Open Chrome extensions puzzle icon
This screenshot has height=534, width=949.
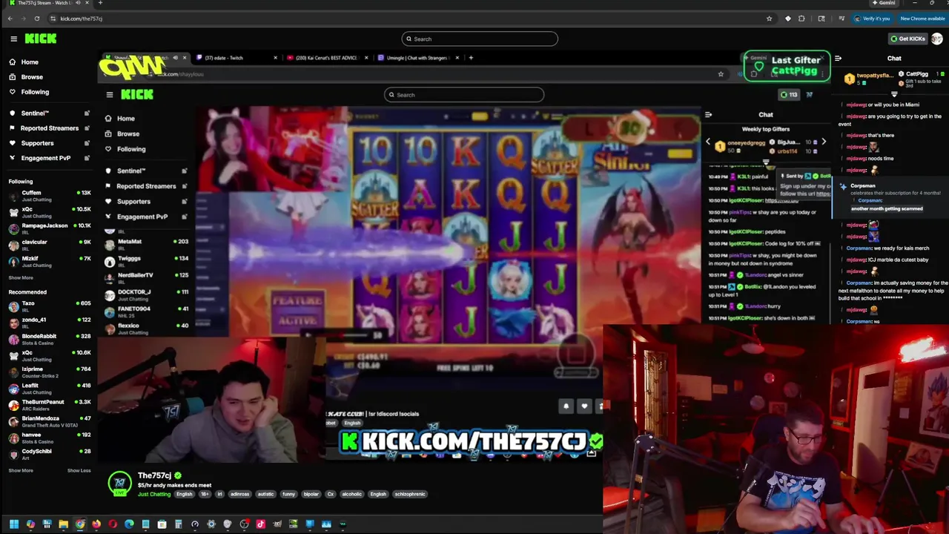801,19
